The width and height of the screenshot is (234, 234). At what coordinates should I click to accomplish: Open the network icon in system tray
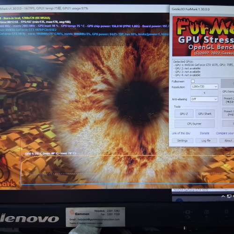tap(229, 196)
